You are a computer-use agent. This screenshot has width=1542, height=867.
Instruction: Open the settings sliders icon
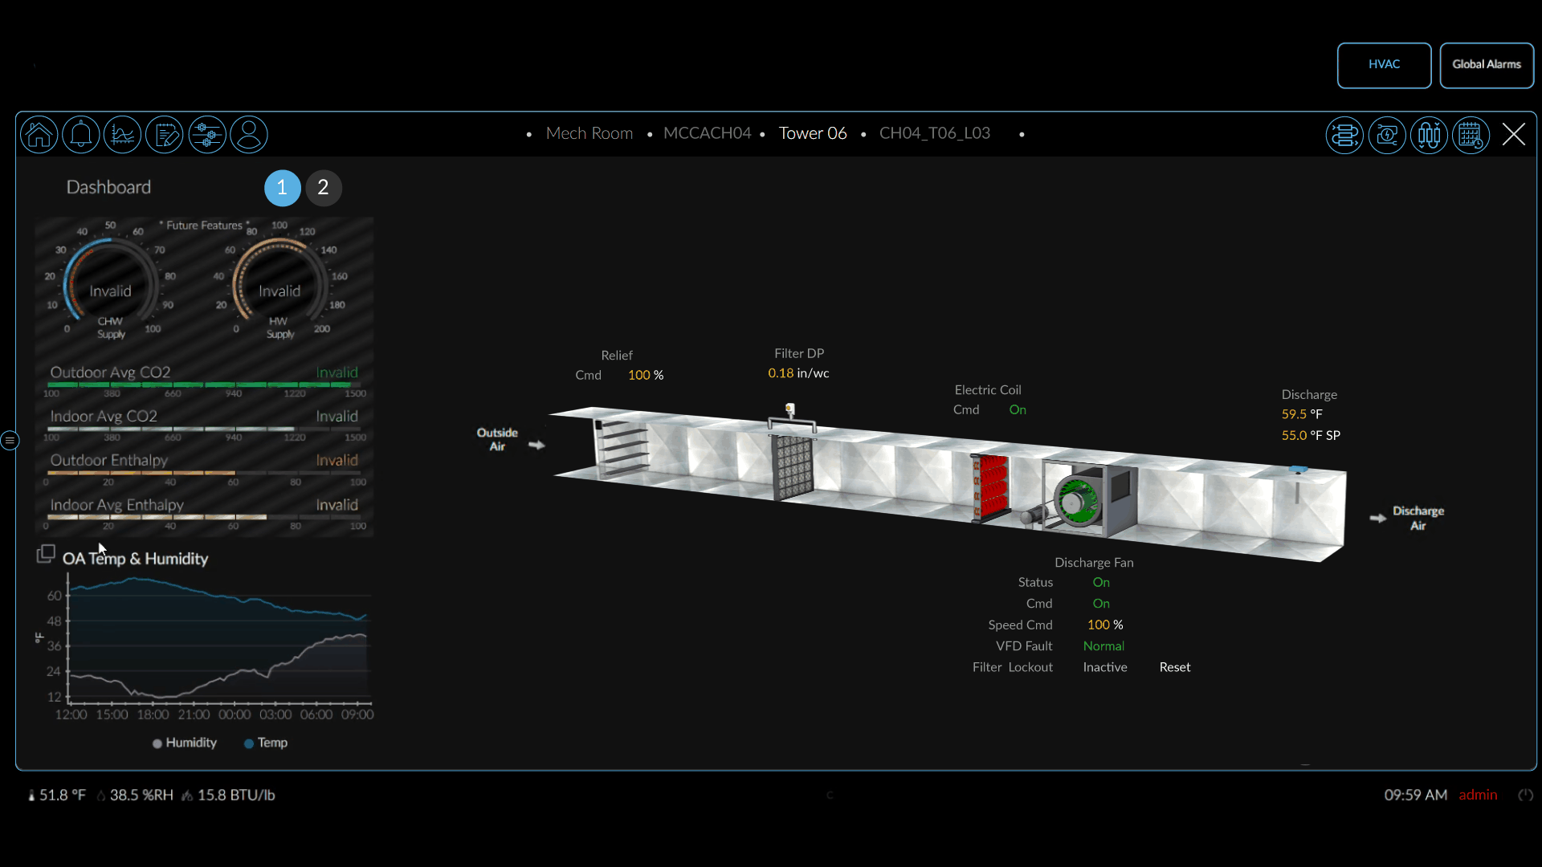tap(207, 134)
